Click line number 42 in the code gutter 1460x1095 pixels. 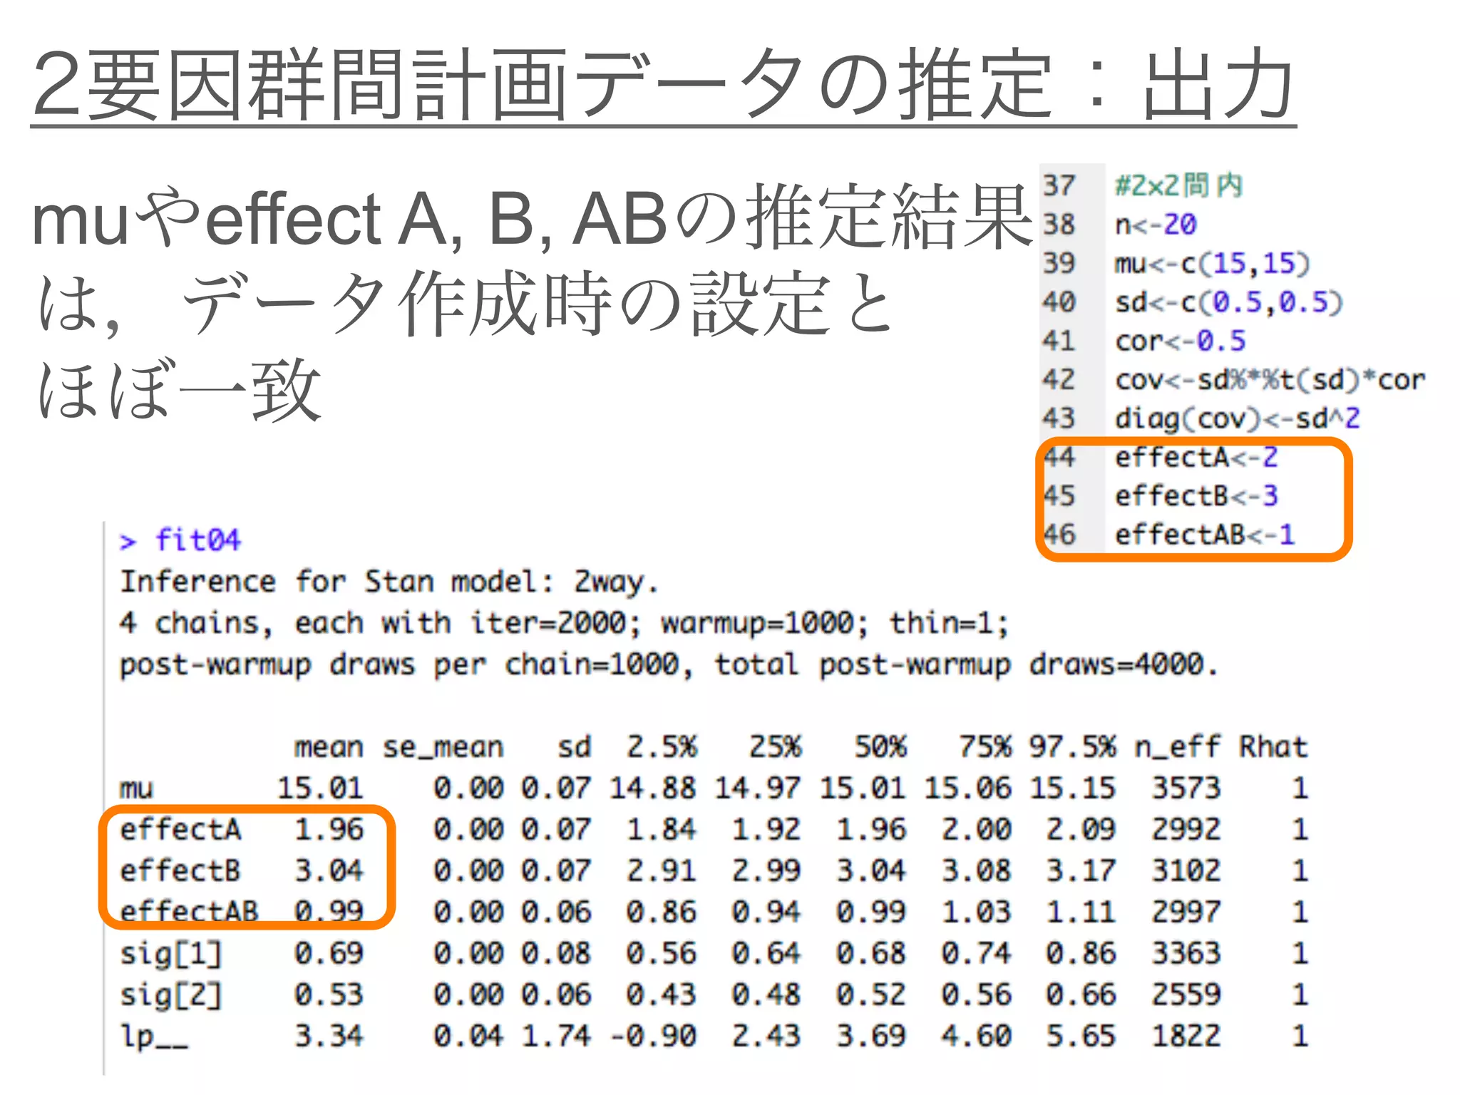coord(1059,379)
